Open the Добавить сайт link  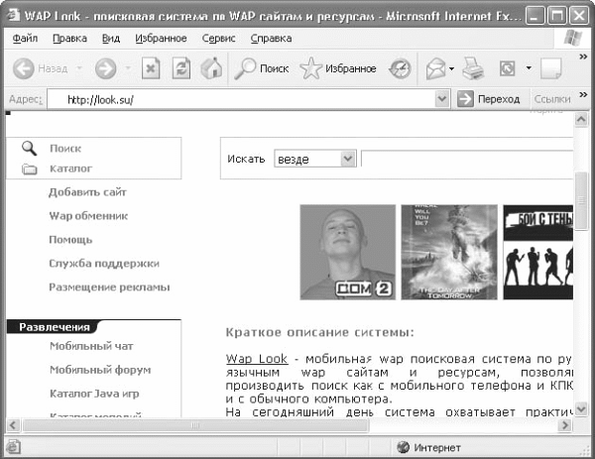tap(87, 192)
